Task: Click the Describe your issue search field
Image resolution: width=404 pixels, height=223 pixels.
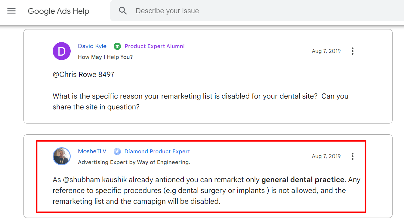Action: coord(241,11)
